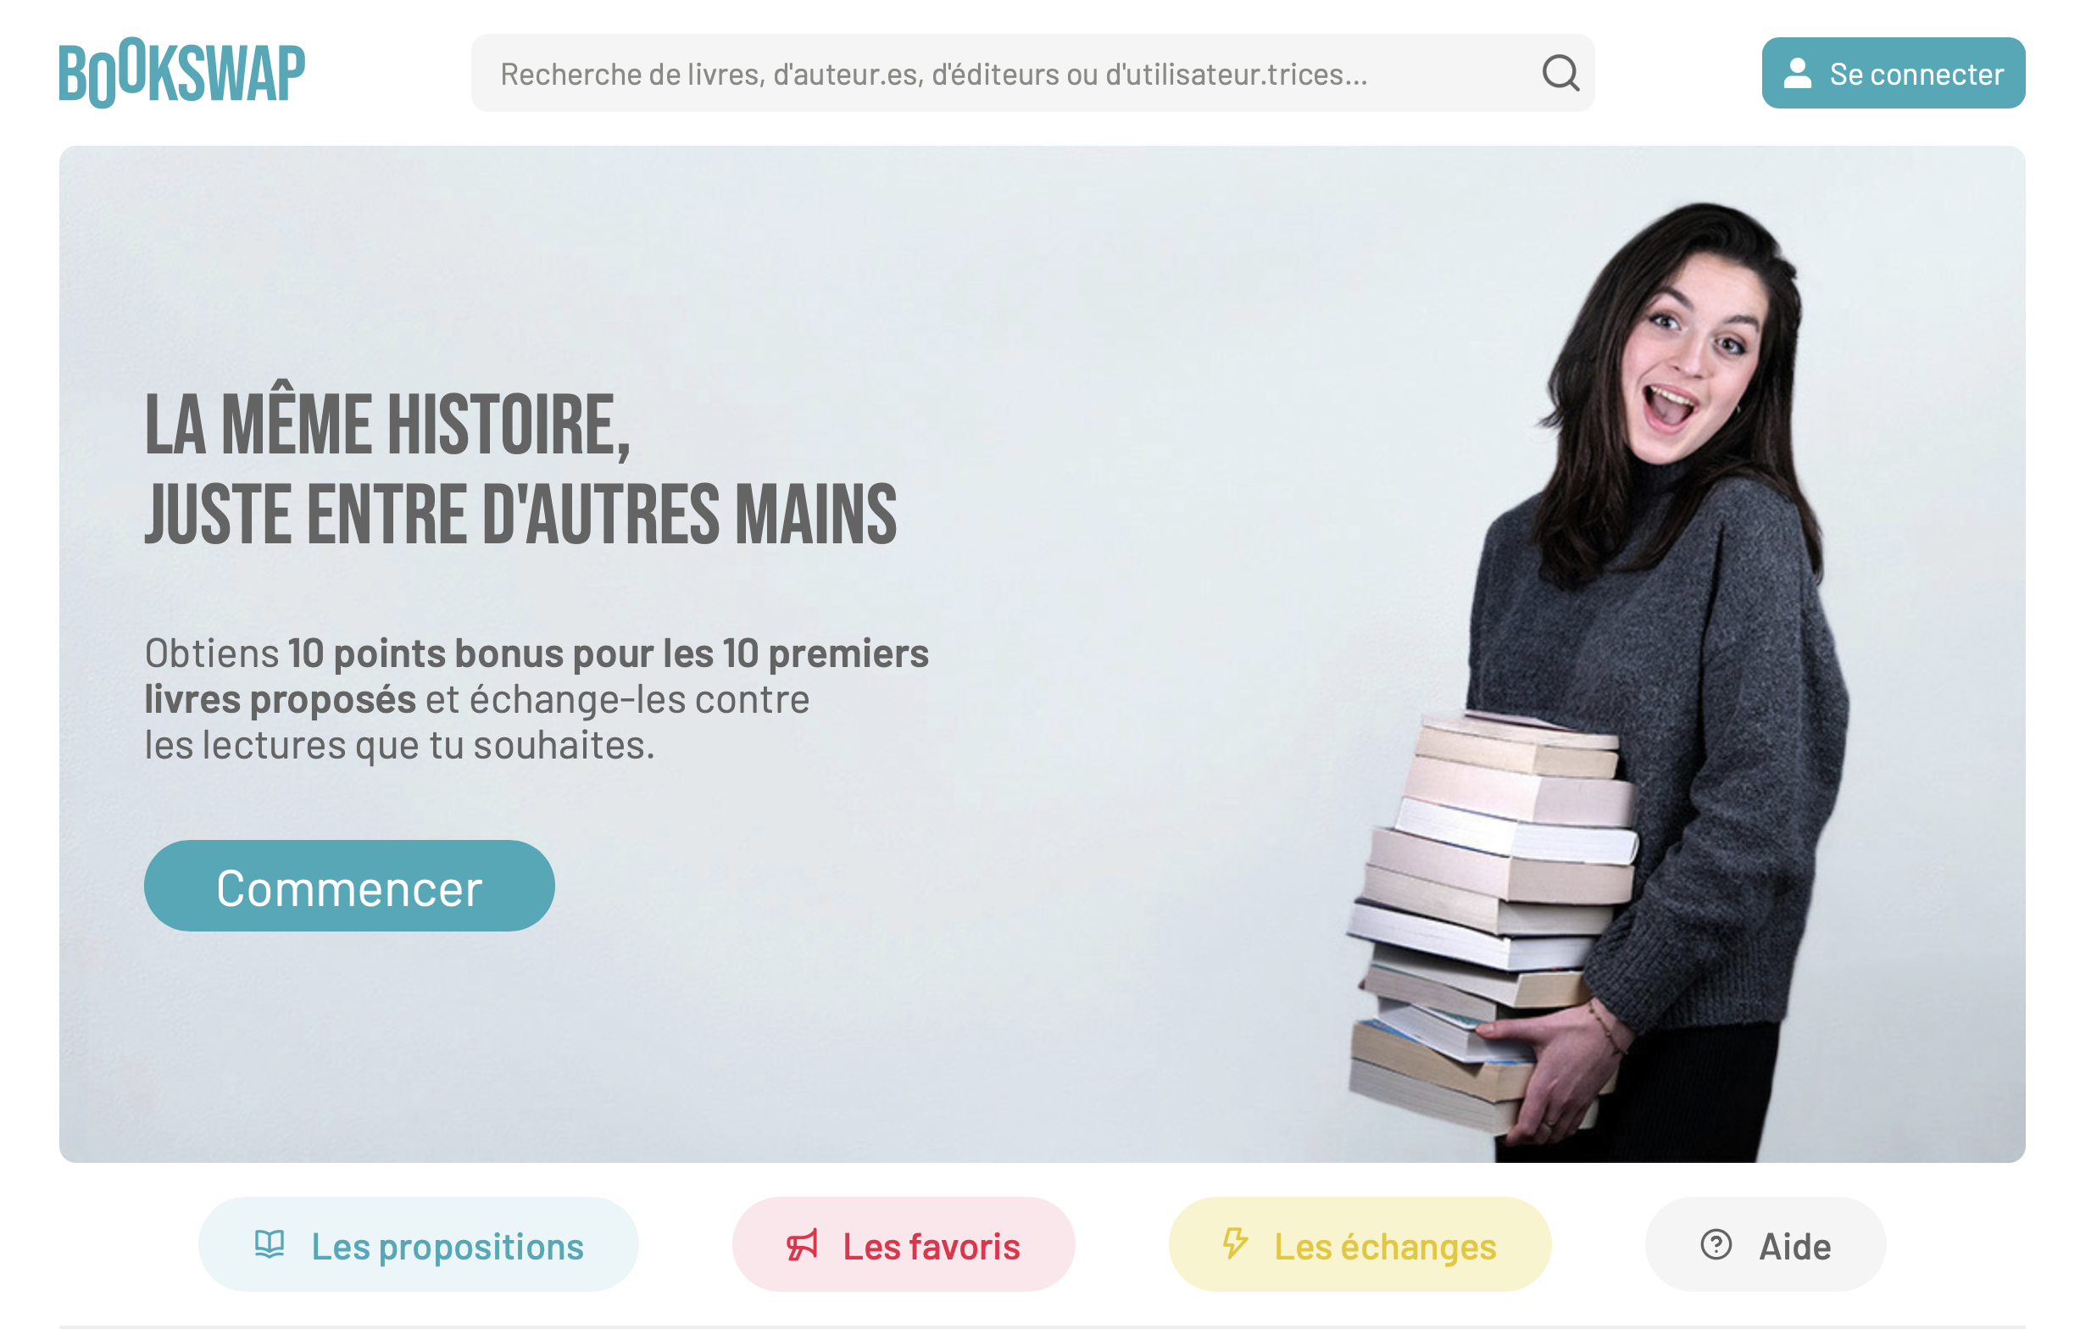Click the Se connecter text label
Viewport: 2080px width, 1329px height.
tap(1916, 75)
